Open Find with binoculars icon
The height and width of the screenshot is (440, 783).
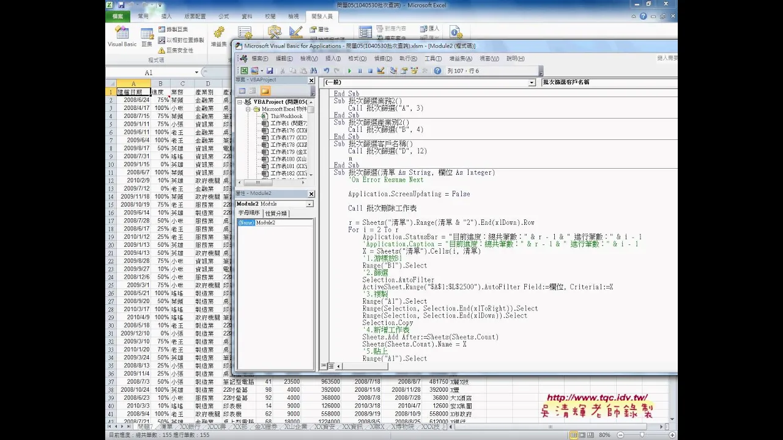point(314,71)
